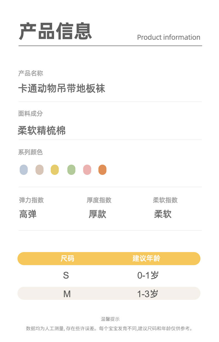Click the fabric text 柔软精梳棉
The image size is (219, 342).
(42, 130)
